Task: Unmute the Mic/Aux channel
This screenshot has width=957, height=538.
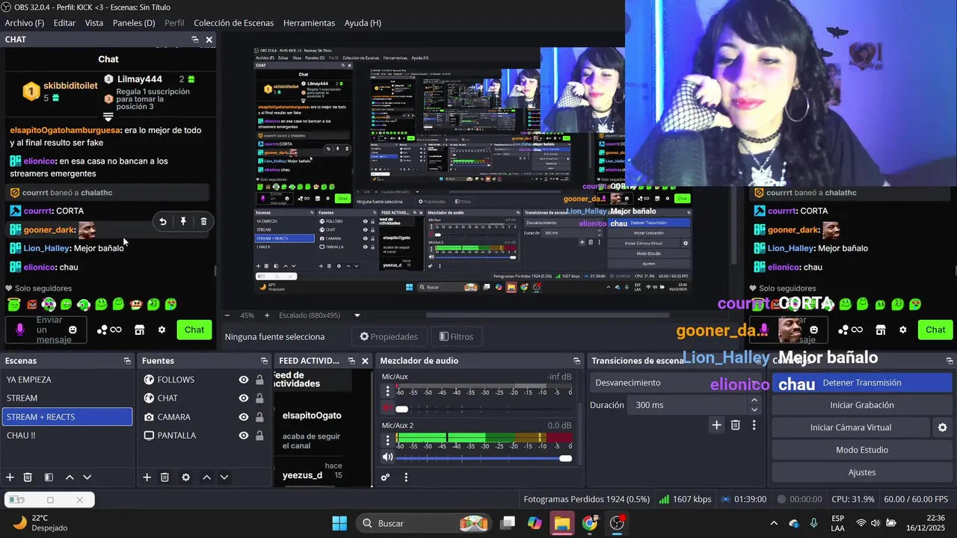Action: [387, 409]
